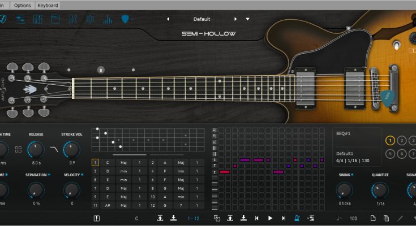Click the 1 - 12 chord range button
The image size is (416, 226).
tap(192, 218)
